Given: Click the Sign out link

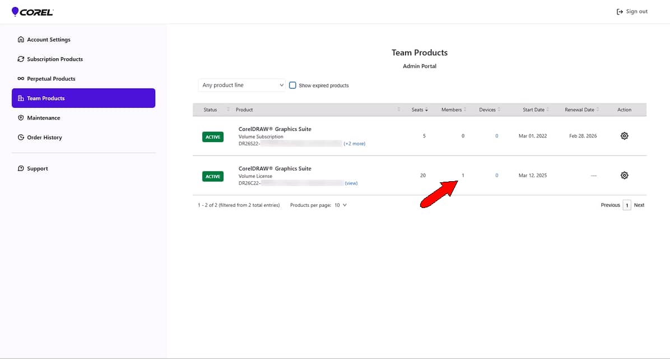Looking at the screenshot, I should [x=637, y=12].
